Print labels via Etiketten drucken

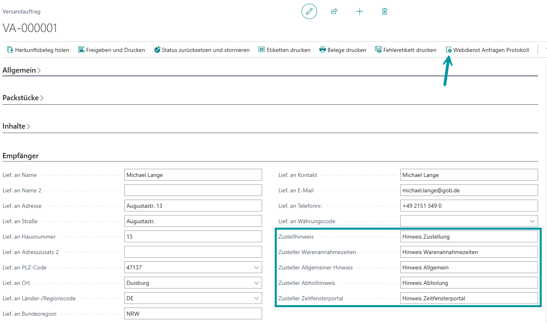click(284, 50)
